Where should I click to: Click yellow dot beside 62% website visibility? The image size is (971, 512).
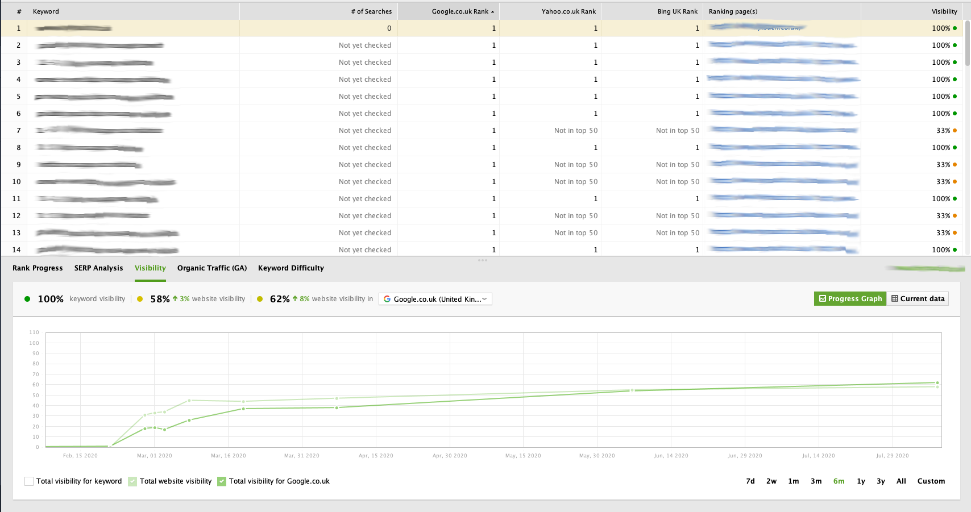point(260,299)
